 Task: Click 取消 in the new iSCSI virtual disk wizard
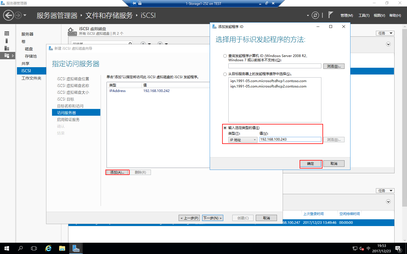(x=266, y=218)
